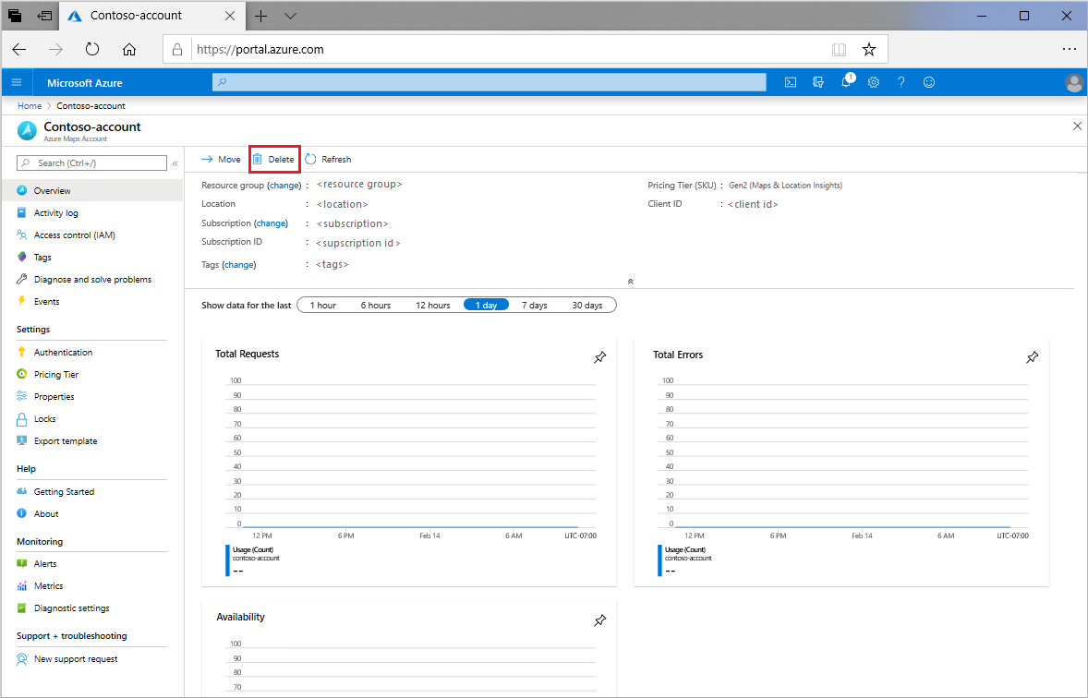Open Cloud Shell from the top bar

791,82
